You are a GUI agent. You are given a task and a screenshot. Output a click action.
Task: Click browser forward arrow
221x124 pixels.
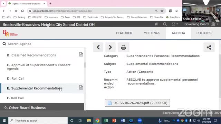(x=10, y=11)
